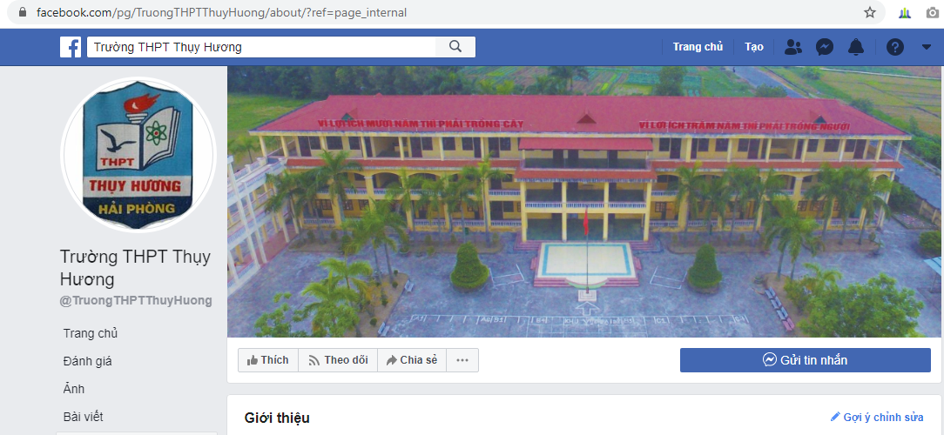Like the page with Thích button
The width and height of the screenshot is (944, 435).
tap(268, 360)
